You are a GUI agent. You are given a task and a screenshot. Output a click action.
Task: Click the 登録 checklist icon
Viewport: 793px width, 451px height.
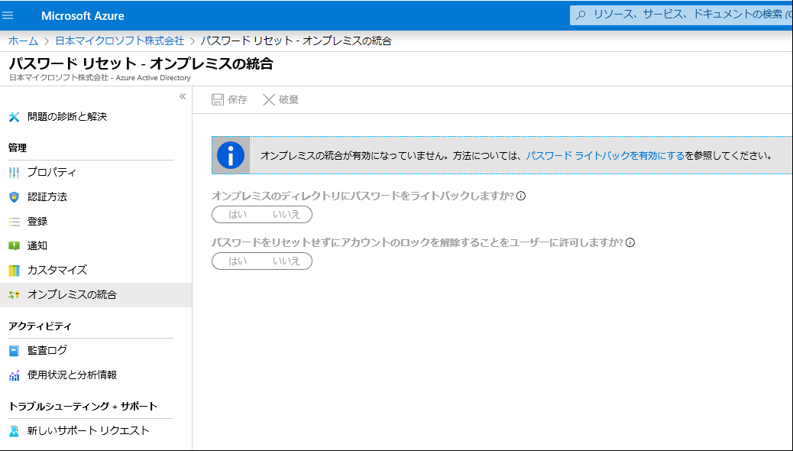15,221
